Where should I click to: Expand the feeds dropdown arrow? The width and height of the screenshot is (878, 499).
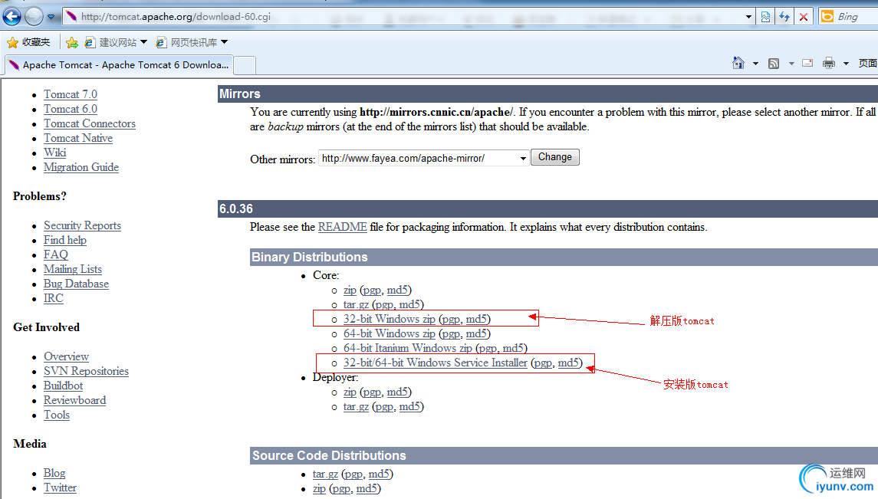coord(791,64)
